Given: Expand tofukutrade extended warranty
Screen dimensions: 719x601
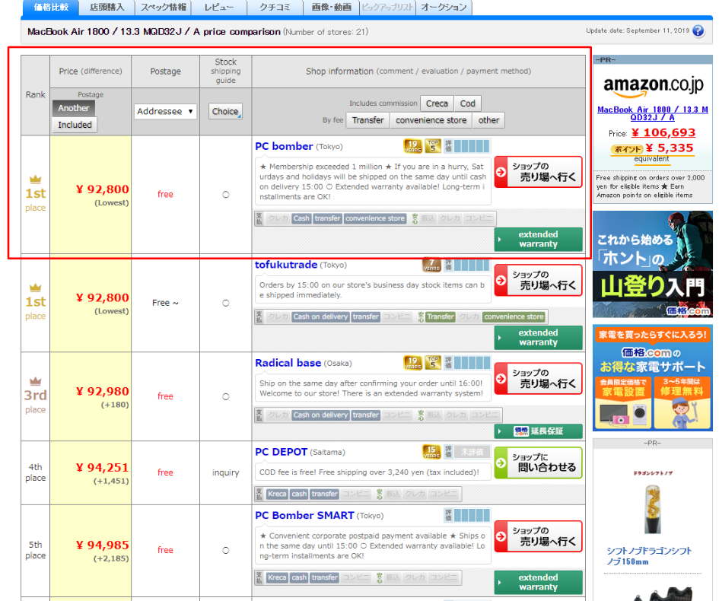Looking at the screenshot, I should pyautogui.click(x=539, y=338).
